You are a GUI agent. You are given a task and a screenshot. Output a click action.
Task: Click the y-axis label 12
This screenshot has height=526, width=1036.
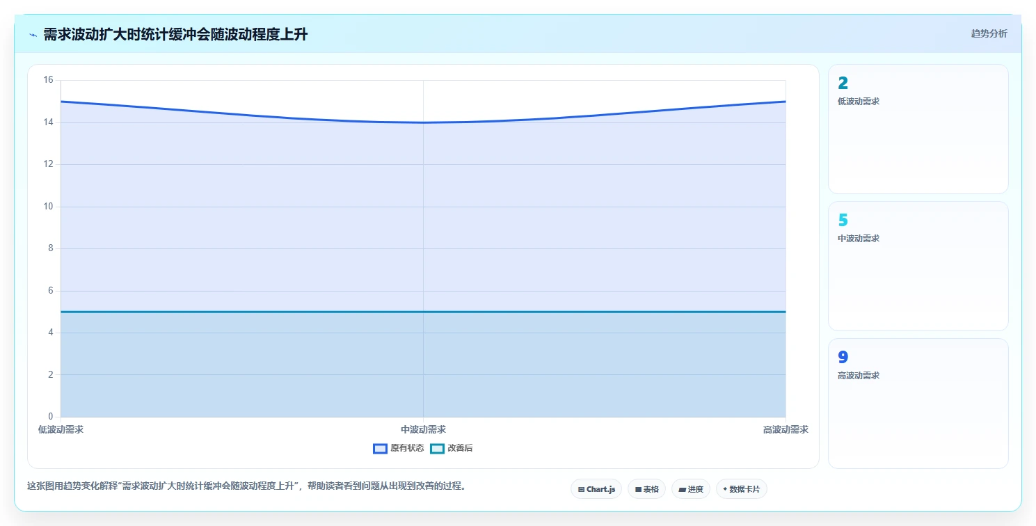48,164
